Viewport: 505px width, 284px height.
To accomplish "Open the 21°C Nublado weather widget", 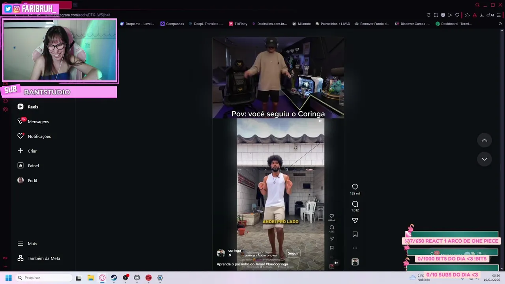I will 420,278.
